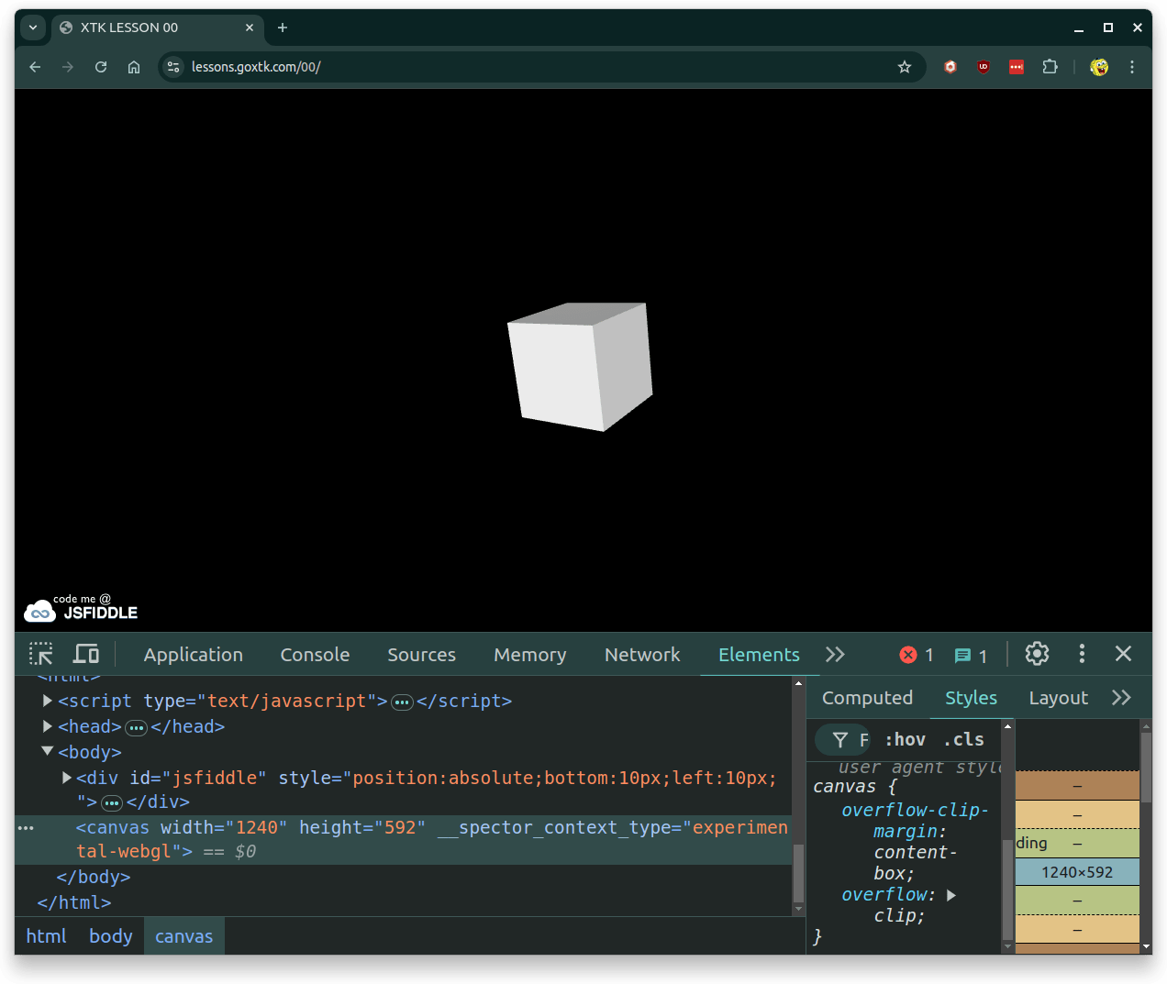Select the XTK LESSON 00 tab

point(157,28)
